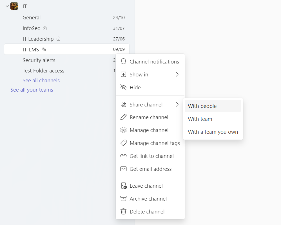
Task: Expand the Share channel submenu arrow
Action: [177, 104]
